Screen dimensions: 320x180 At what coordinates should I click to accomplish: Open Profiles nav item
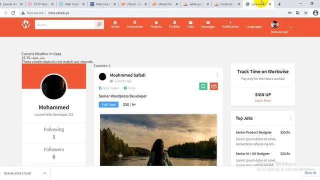pyautogui.click(x=174, y=24)
